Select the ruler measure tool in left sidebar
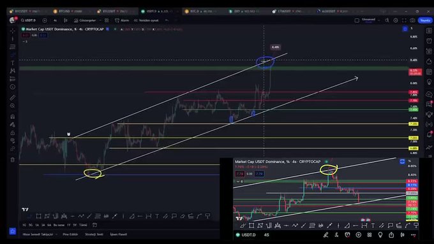Image resolution: width=434 pixels, height=244 pixels. click(13, 97)
